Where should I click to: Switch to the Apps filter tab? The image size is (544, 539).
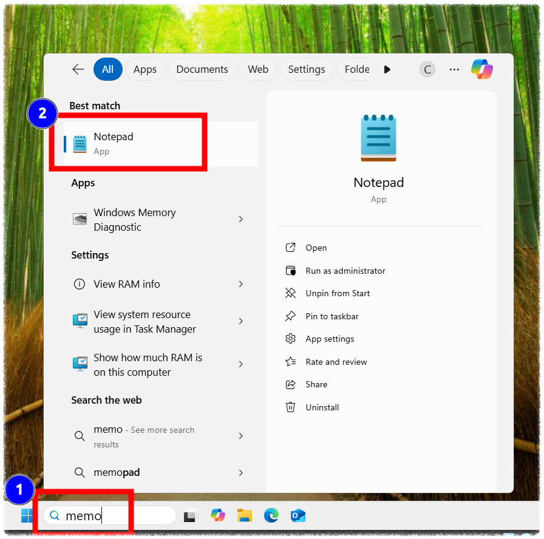145,69
